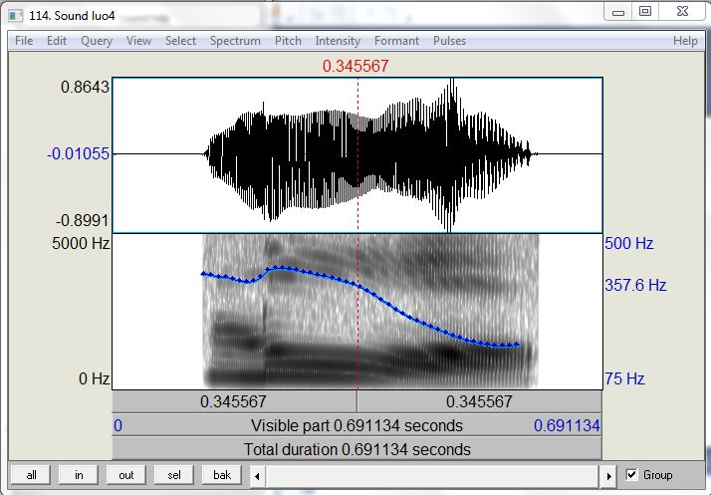Click the 0 Hz spectrogram bottom label
This screenshot has width=711, height=495.
[x=94, y=378]
